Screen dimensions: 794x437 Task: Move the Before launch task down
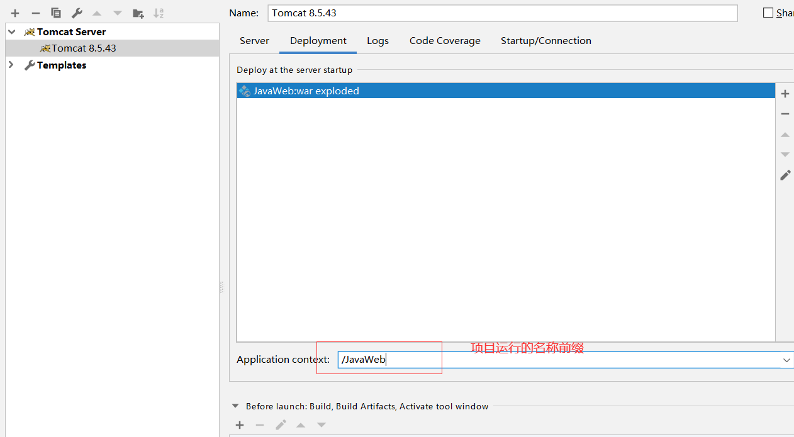(x=322, y=425)
